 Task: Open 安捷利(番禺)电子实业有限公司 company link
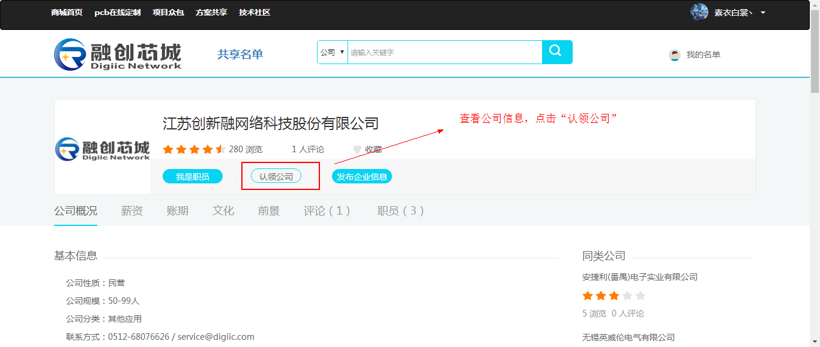point(640,277)
